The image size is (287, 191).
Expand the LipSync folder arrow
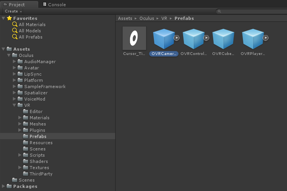[x=14, y=74]
